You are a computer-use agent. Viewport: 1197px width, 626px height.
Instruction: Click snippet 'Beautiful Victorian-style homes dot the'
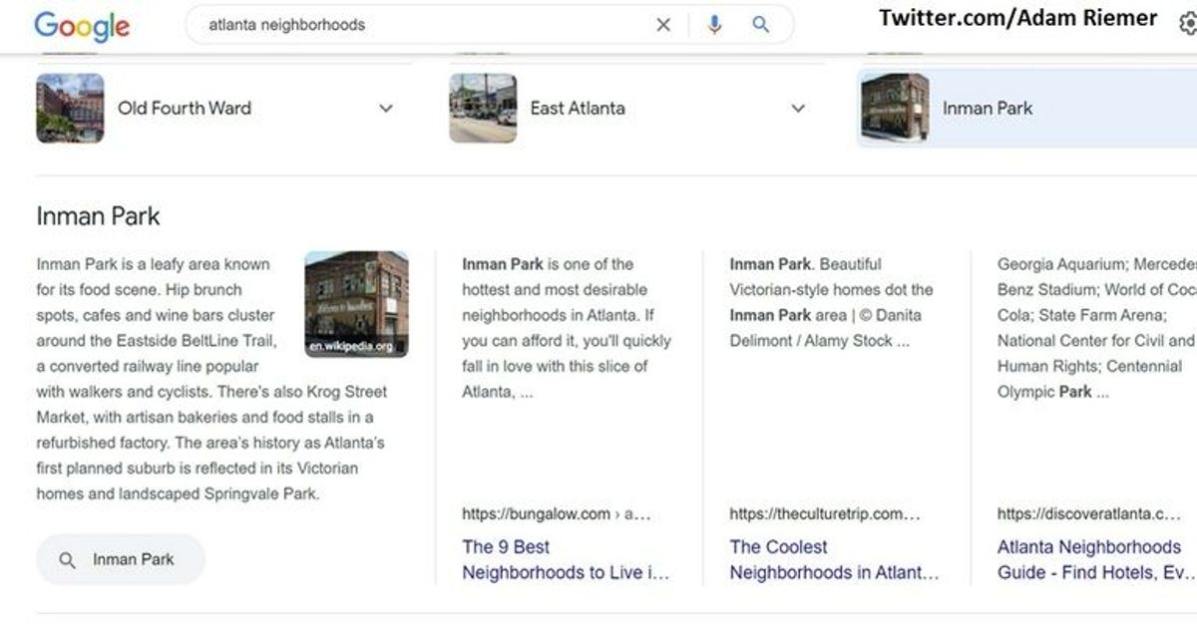click(832, 277)
